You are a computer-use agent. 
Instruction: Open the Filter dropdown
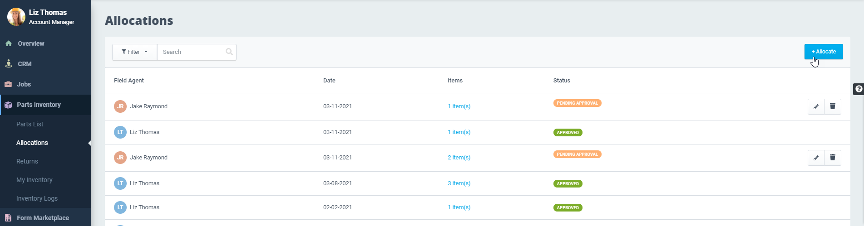point(134,52)
